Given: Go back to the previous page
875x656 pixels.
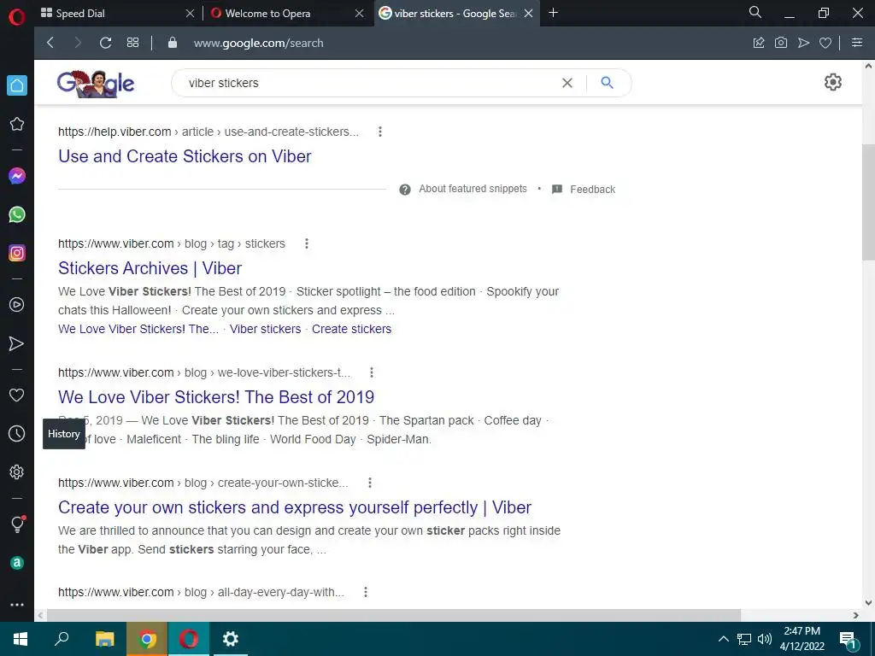Looking at the screenshot, I should (x=50, y=43).
